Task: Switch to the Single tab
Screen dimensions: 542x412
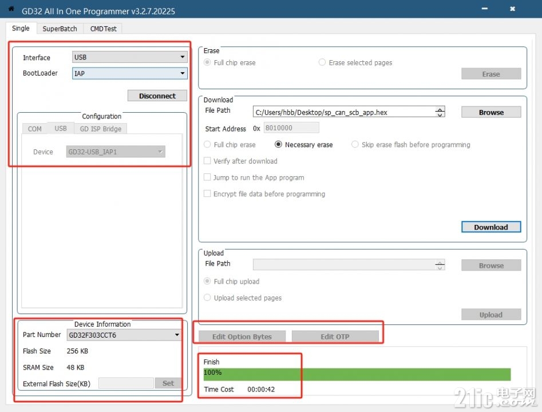Action: point(21,29)
